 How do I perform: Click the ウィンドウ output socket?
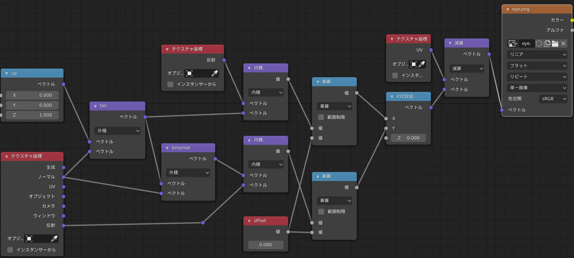tap(63, 216)
